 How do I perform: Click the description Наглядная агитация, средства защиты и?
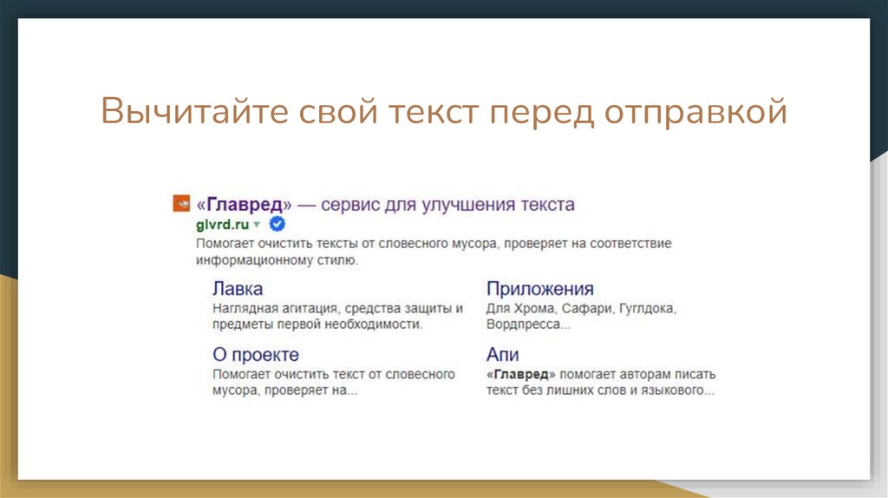[337, 309]
